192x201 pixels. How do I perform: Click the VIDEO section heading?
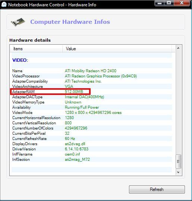pos(20,60)
